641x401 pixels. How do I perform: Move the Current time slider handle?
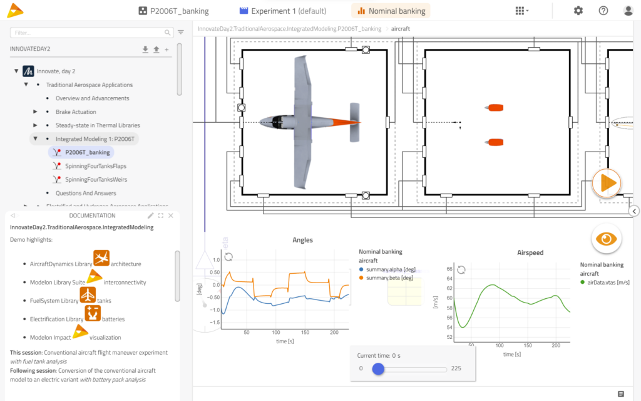(378, 369)
